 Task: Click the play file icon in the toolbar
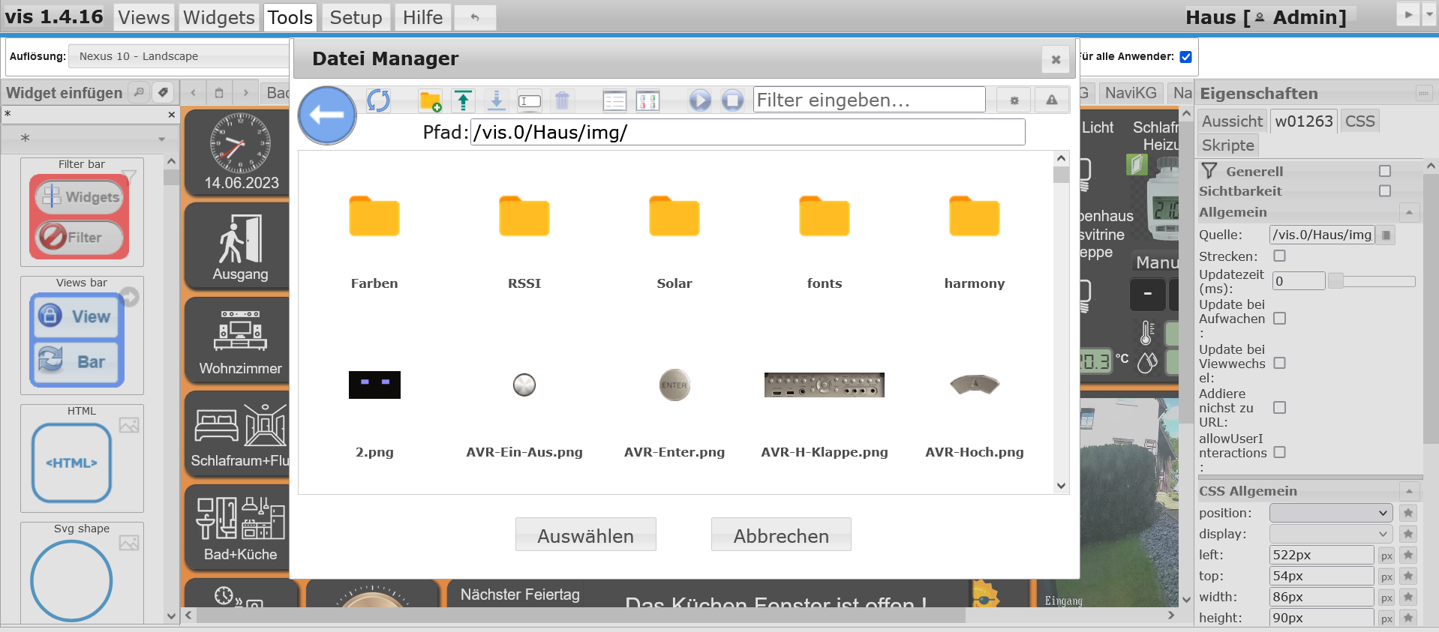[x=700, y=100]
